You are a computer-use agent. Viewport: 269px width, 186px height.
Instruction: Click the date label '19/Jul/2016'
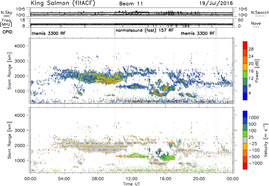pyautogui.click(x=216, y=3)
